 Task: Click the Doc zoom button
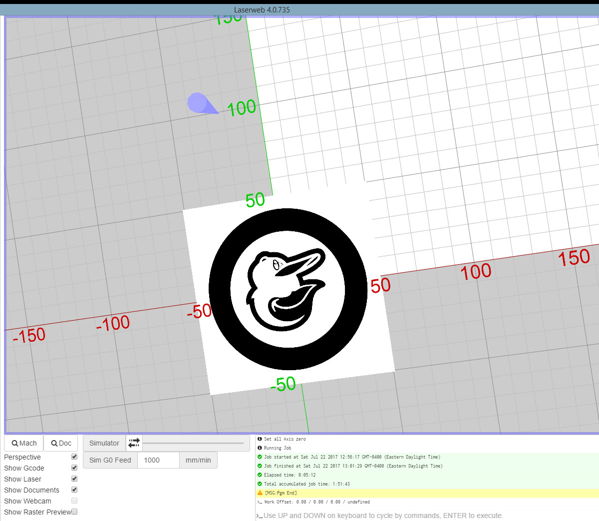click(61, 443)
